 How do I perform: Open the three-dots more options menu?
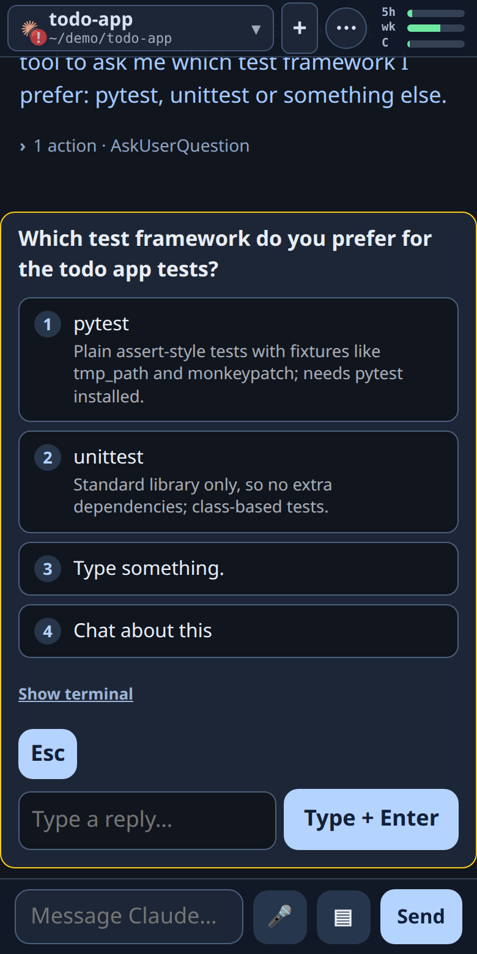346,28
